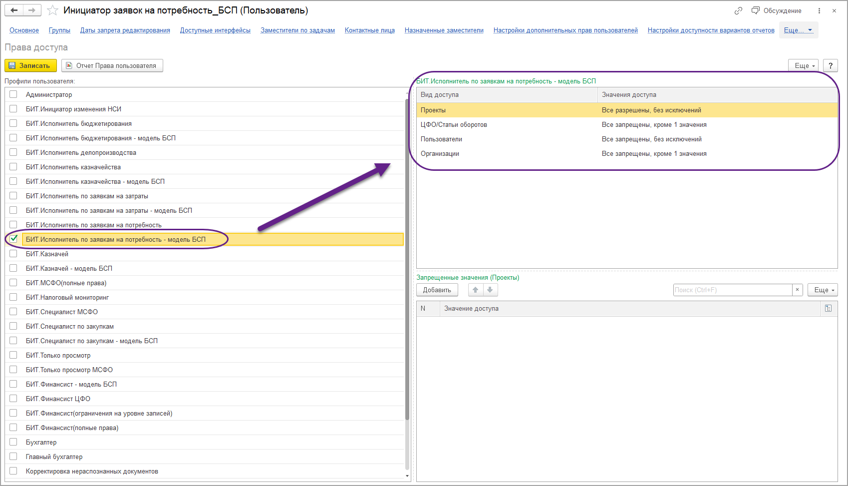Open the Еще menu near help button
This screenshot has width=848, height=486.
tap(804, 65)
